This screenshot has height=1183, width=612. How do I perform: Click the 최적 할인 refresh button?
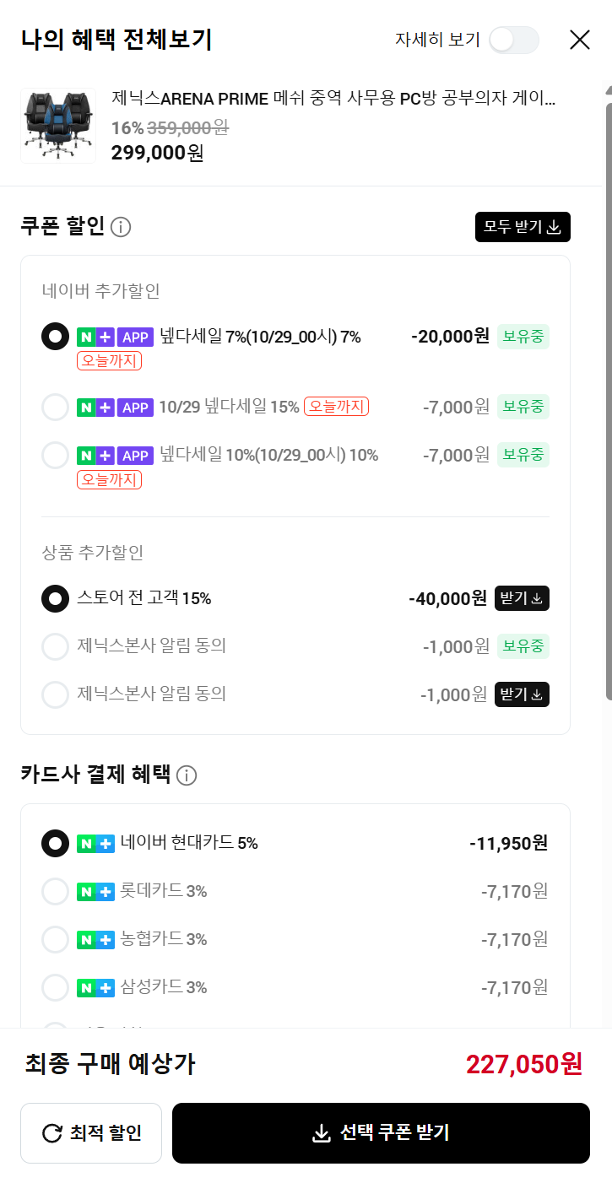[91, 1132]
